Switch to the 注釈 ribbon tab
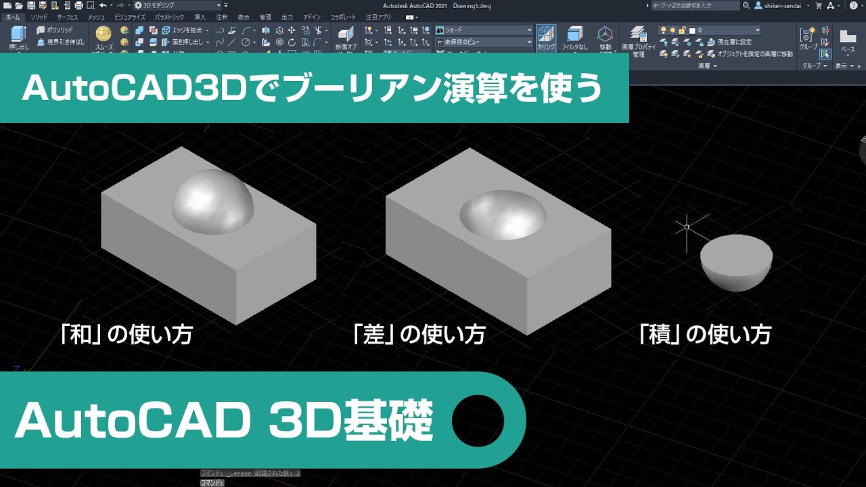866x487 pixels. coord(221,17)
